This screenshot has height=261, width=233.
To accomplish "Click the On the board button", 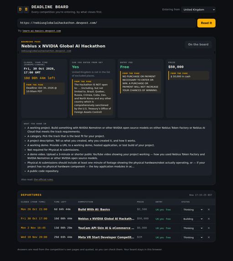I will (x=198, y=45).
